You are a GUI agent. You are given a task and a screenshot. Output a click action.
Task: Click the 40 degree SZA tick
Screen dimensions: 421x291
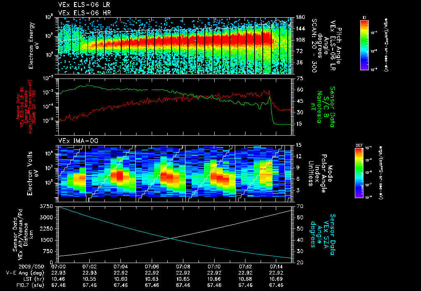pos(300,240)
